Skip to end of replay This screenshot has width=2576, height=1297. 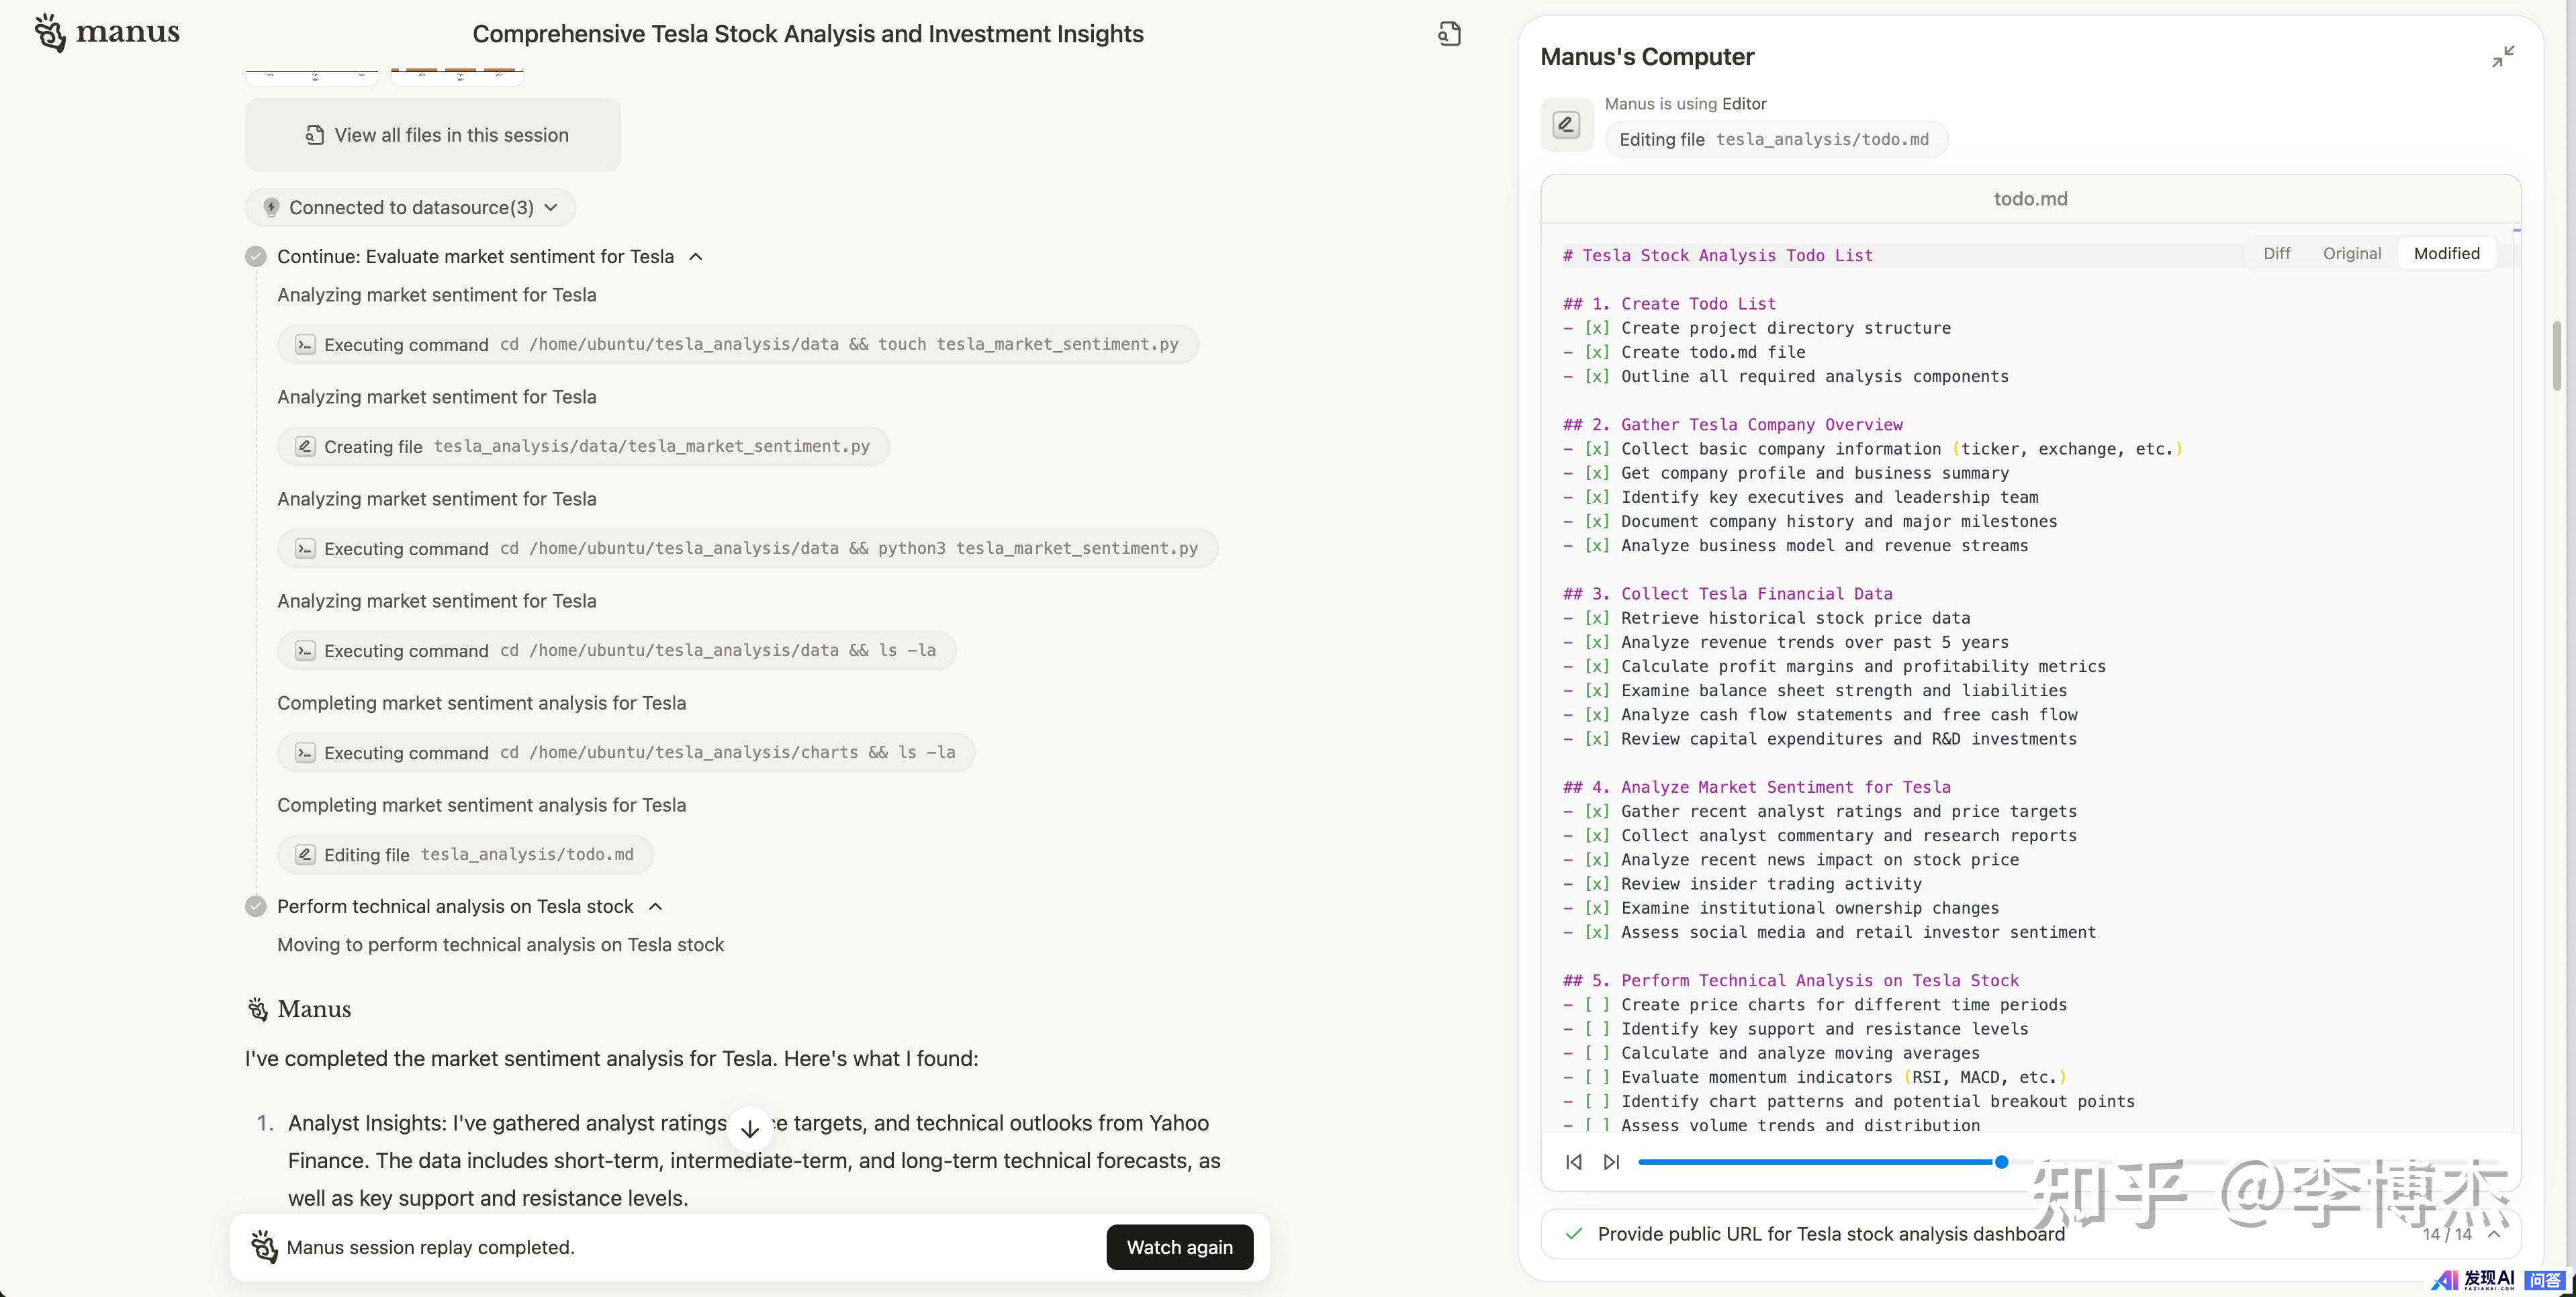click(x=1611, y=1162)
